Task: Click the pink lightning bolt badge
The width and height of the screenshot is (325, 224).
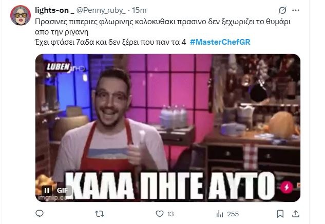Action: click(286, 188)
